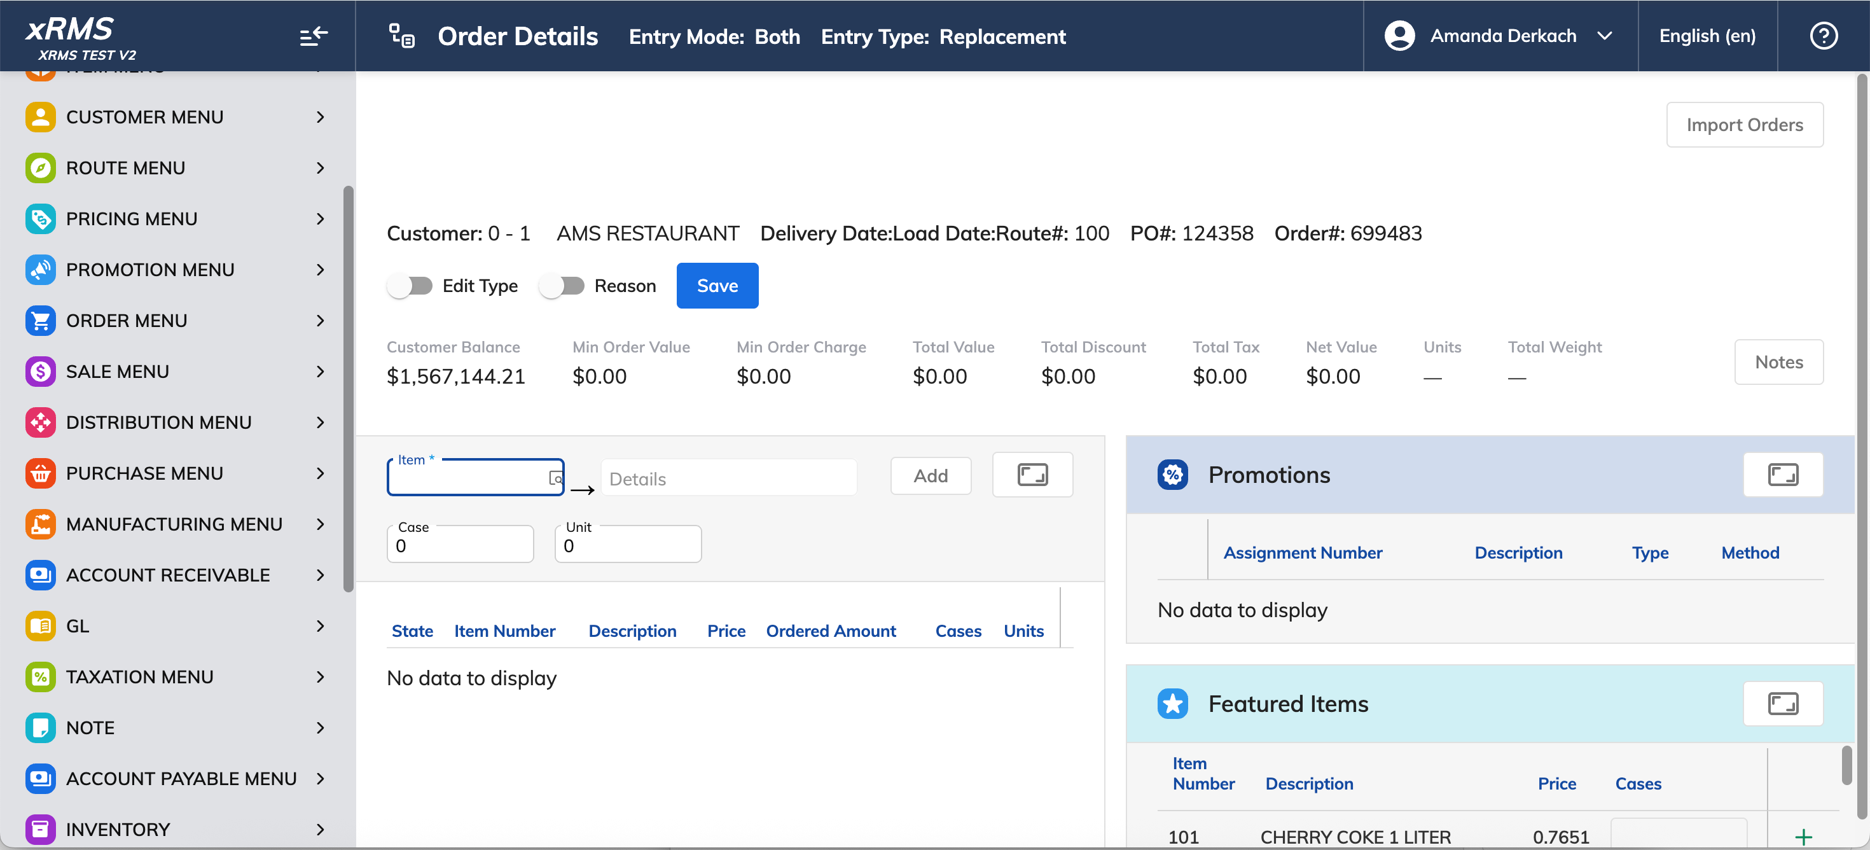Click the Unit quantity field
The width and height of the screenshot is (1870, 850).
[628, 545]
